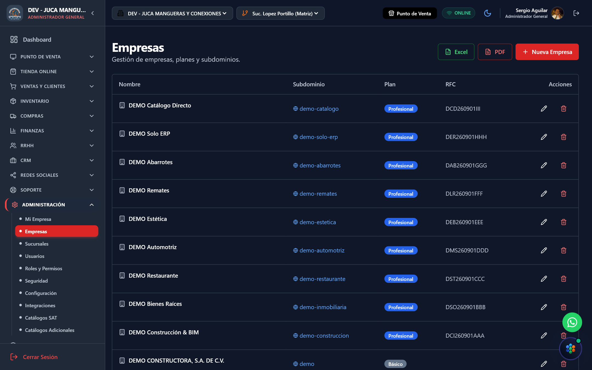The image size is (592, 370).
Task: Open the company selector dropdown
Action: click(x=172, y=13)
